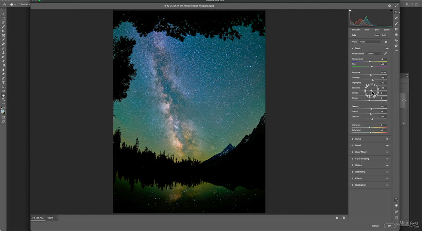Select the Zoom tool in Camera Raw

click(x=396, y=199)
